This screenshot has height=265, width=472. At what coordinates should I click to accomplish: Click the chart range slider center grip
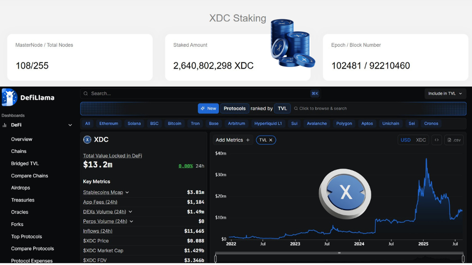click(339, 253)
